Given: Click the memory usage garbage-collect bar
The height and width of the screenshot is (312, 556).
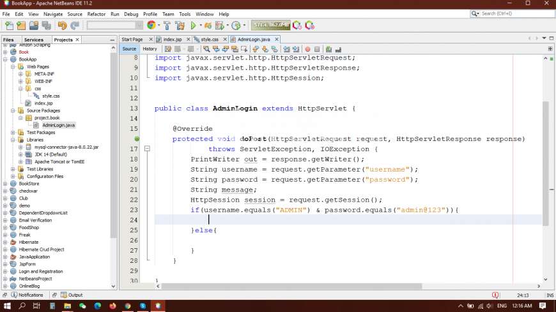Looking at the screenshot, I should tap(270, 25).
